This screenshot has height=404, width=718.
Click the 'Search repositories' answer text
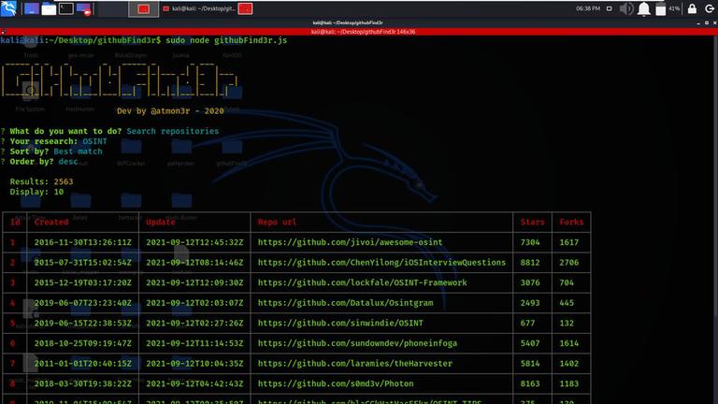(173, 131)
